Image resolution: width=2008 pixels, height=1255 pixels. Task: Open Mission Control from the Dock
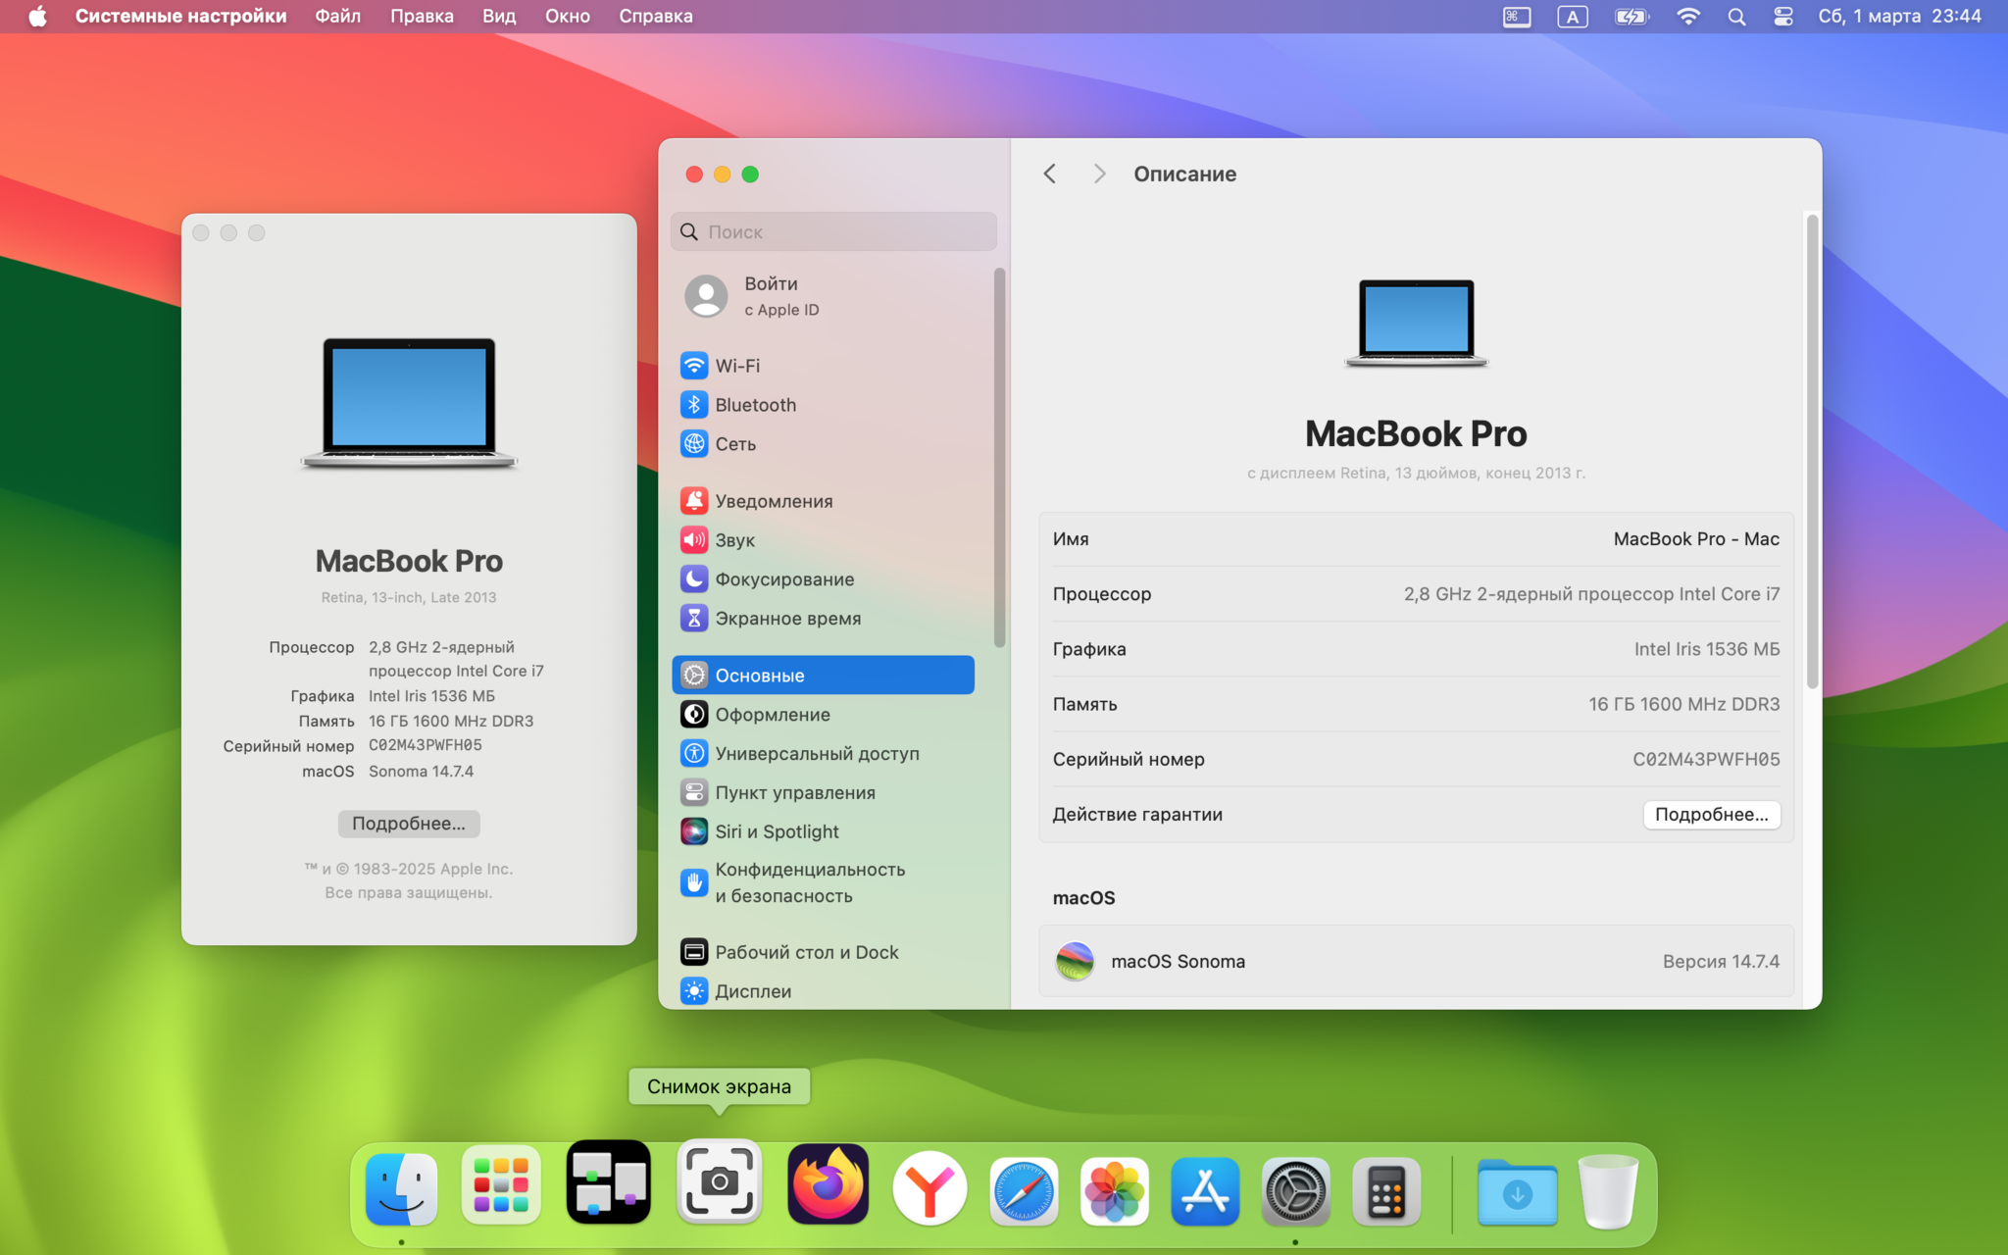[608, 1182]
